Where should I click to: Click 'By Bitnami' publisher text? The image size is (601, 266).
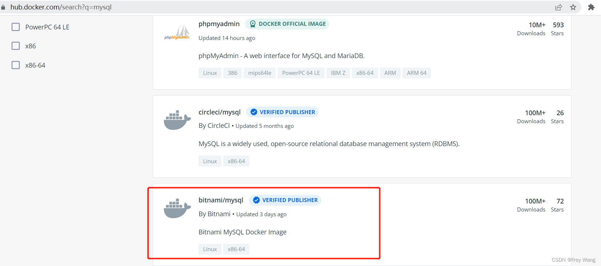click(x=215, y=214)
